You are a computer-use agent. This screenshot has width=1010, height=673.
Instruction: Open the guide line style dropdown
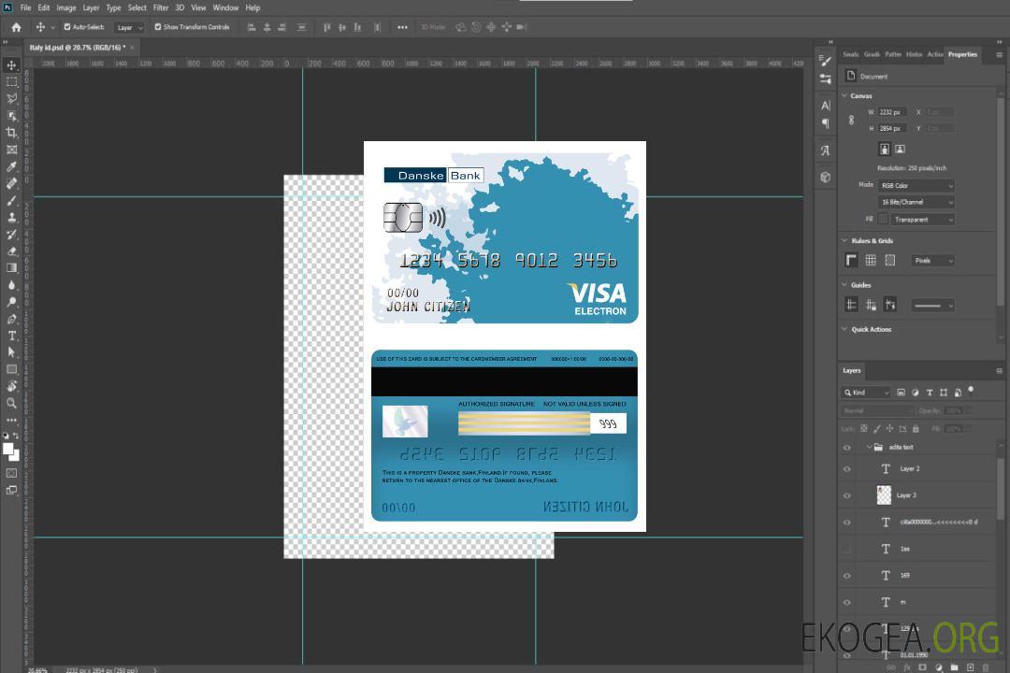[932, 306]
